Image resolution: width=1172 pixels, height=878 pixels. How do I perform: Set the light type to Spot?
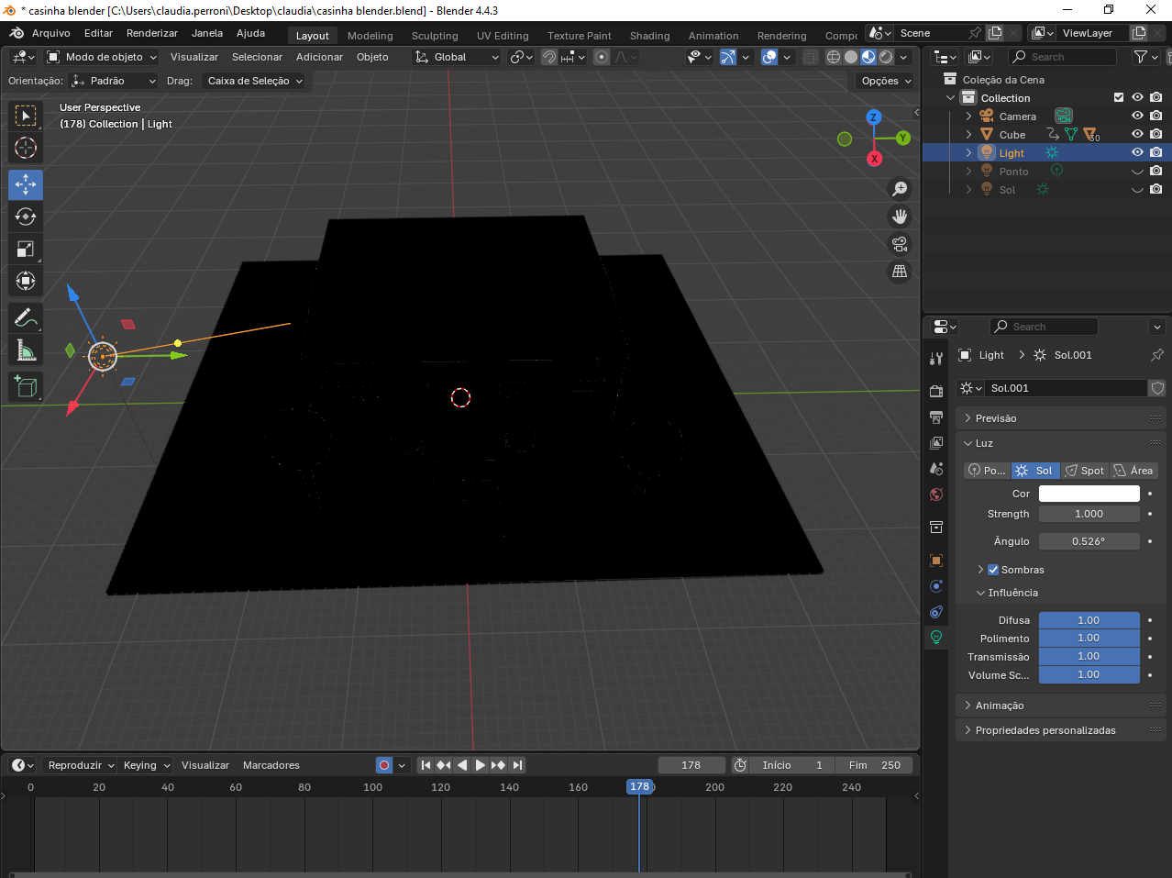[x=1085, y=471]
